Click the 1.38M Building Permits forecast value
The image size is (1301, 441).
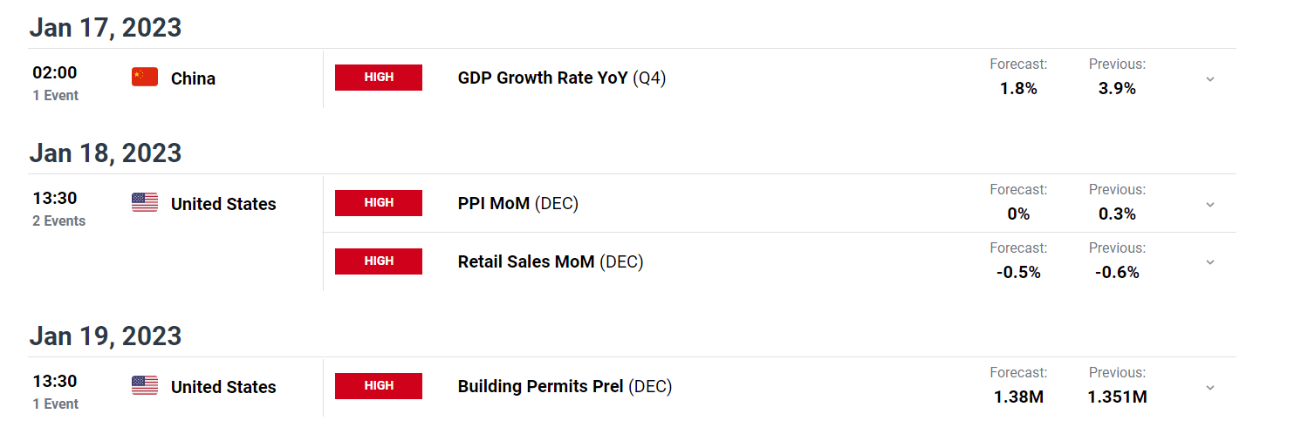pos(1018,397)
